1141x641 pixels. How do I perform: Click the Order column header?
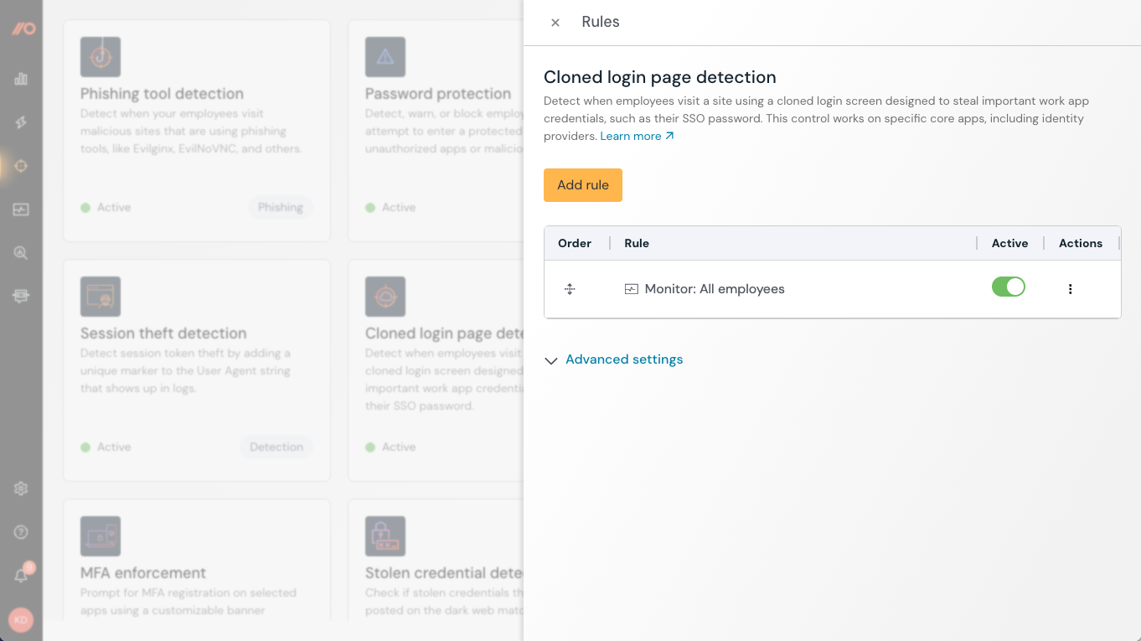(575, 243)
